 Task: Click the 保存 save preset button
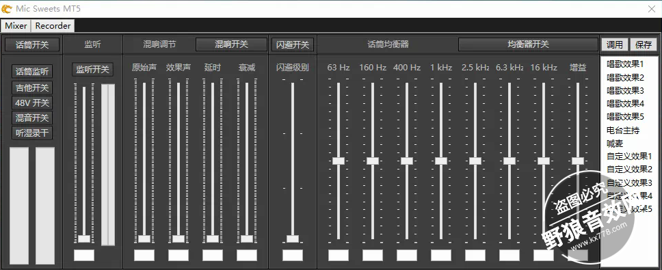click(x=644, y=44)
